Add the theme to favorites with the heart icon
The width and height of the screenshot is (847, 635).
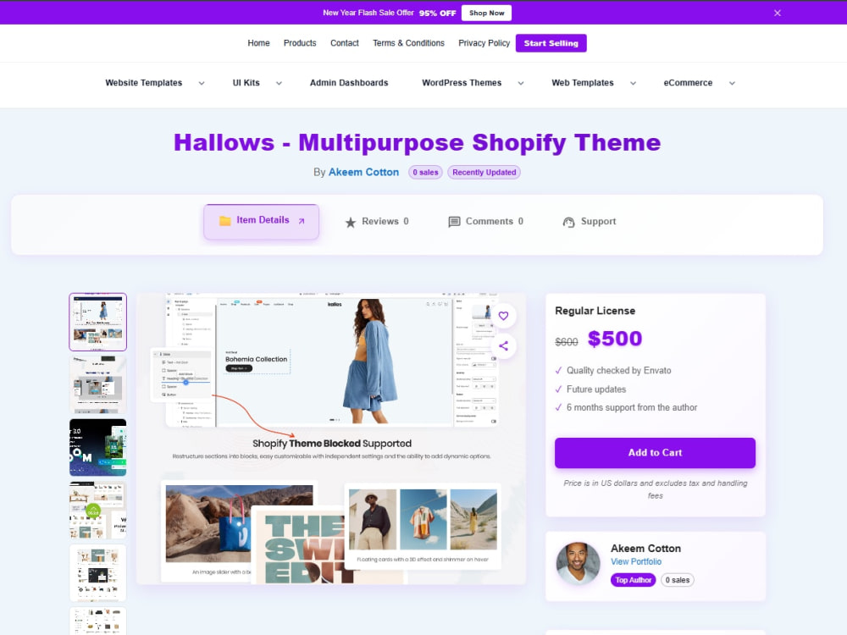[x=503, y=316]
